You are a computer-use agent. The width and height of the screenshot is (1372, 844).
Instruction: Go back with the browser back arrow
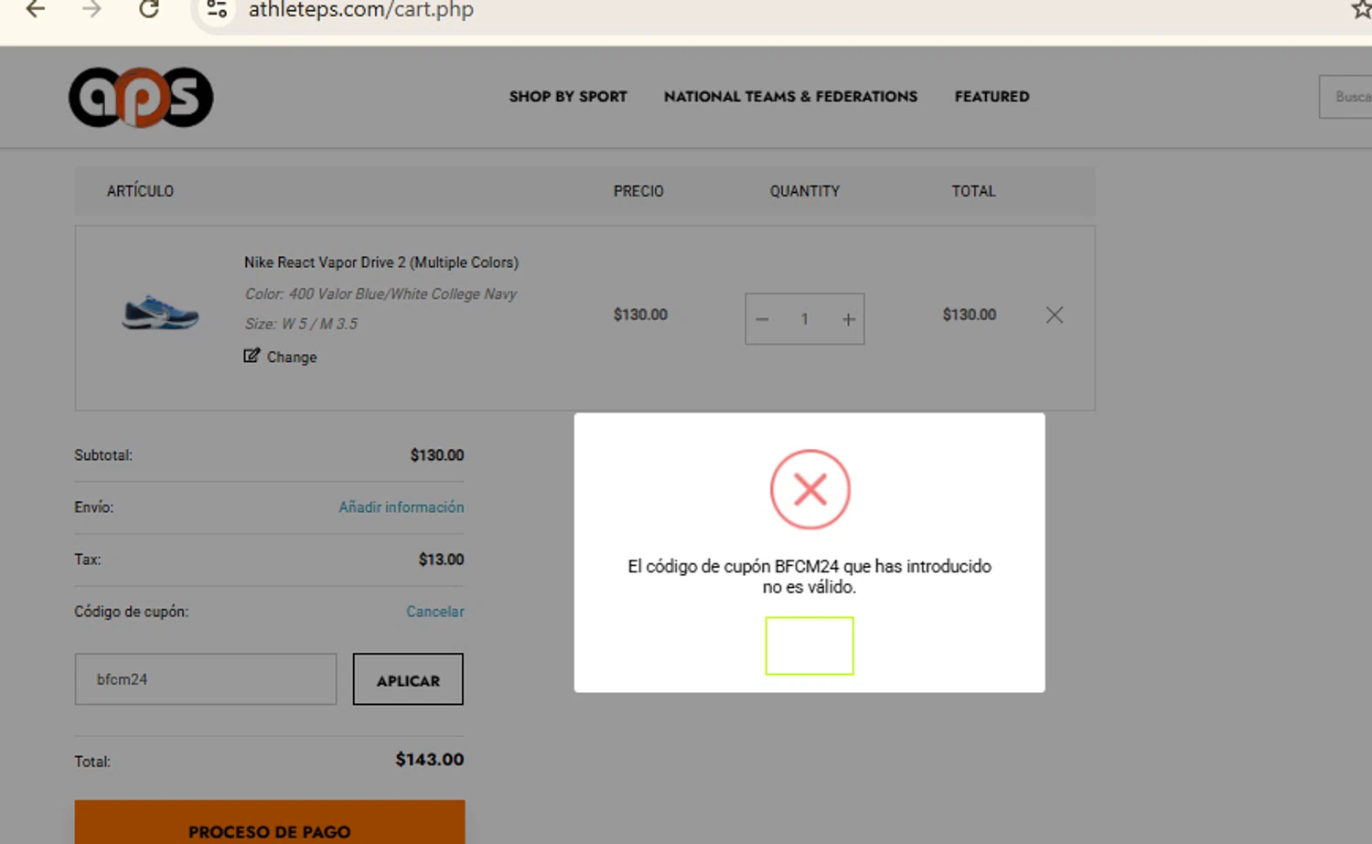coord(36,10)
